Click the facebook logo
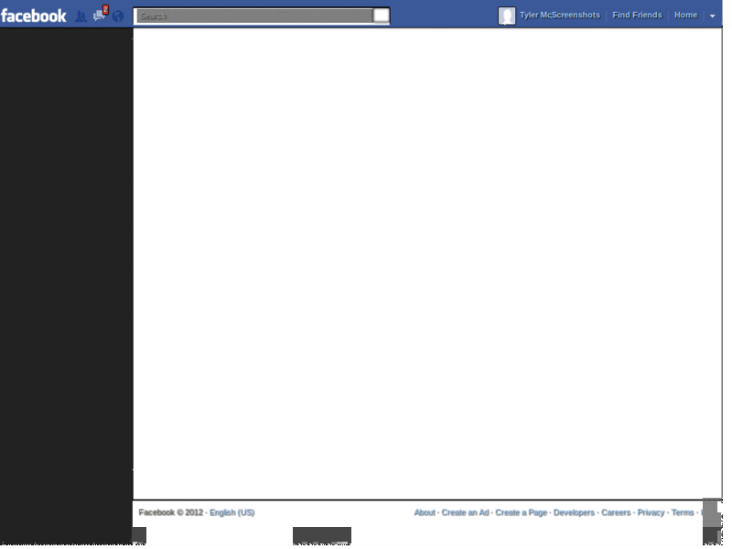Screen dimensions: 732x549 point(35,15)
